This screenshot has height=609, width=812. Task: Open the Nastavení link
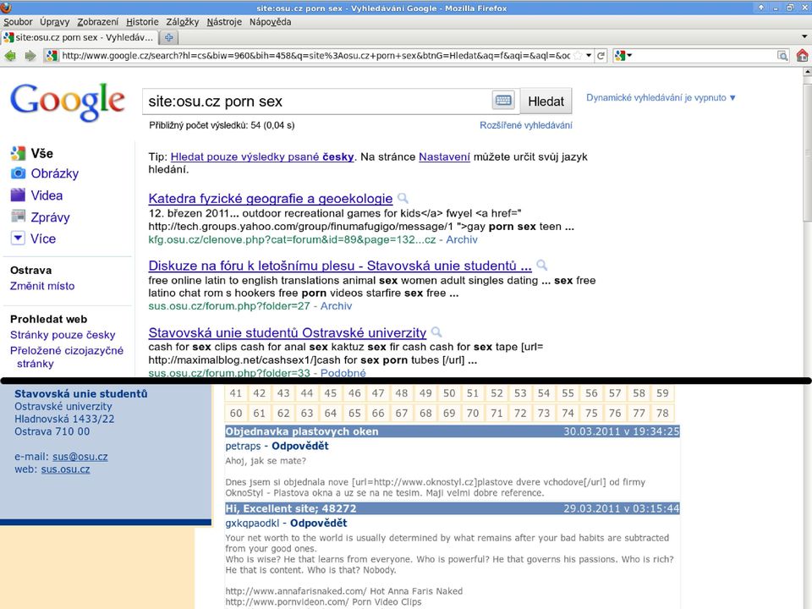point(444,157)
